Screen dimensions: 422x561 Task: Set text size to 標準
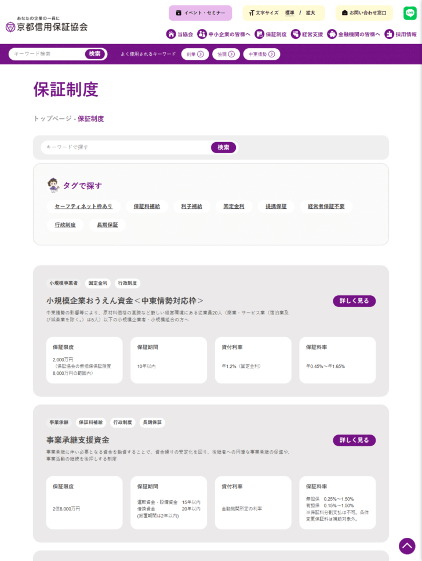(290, 13)
